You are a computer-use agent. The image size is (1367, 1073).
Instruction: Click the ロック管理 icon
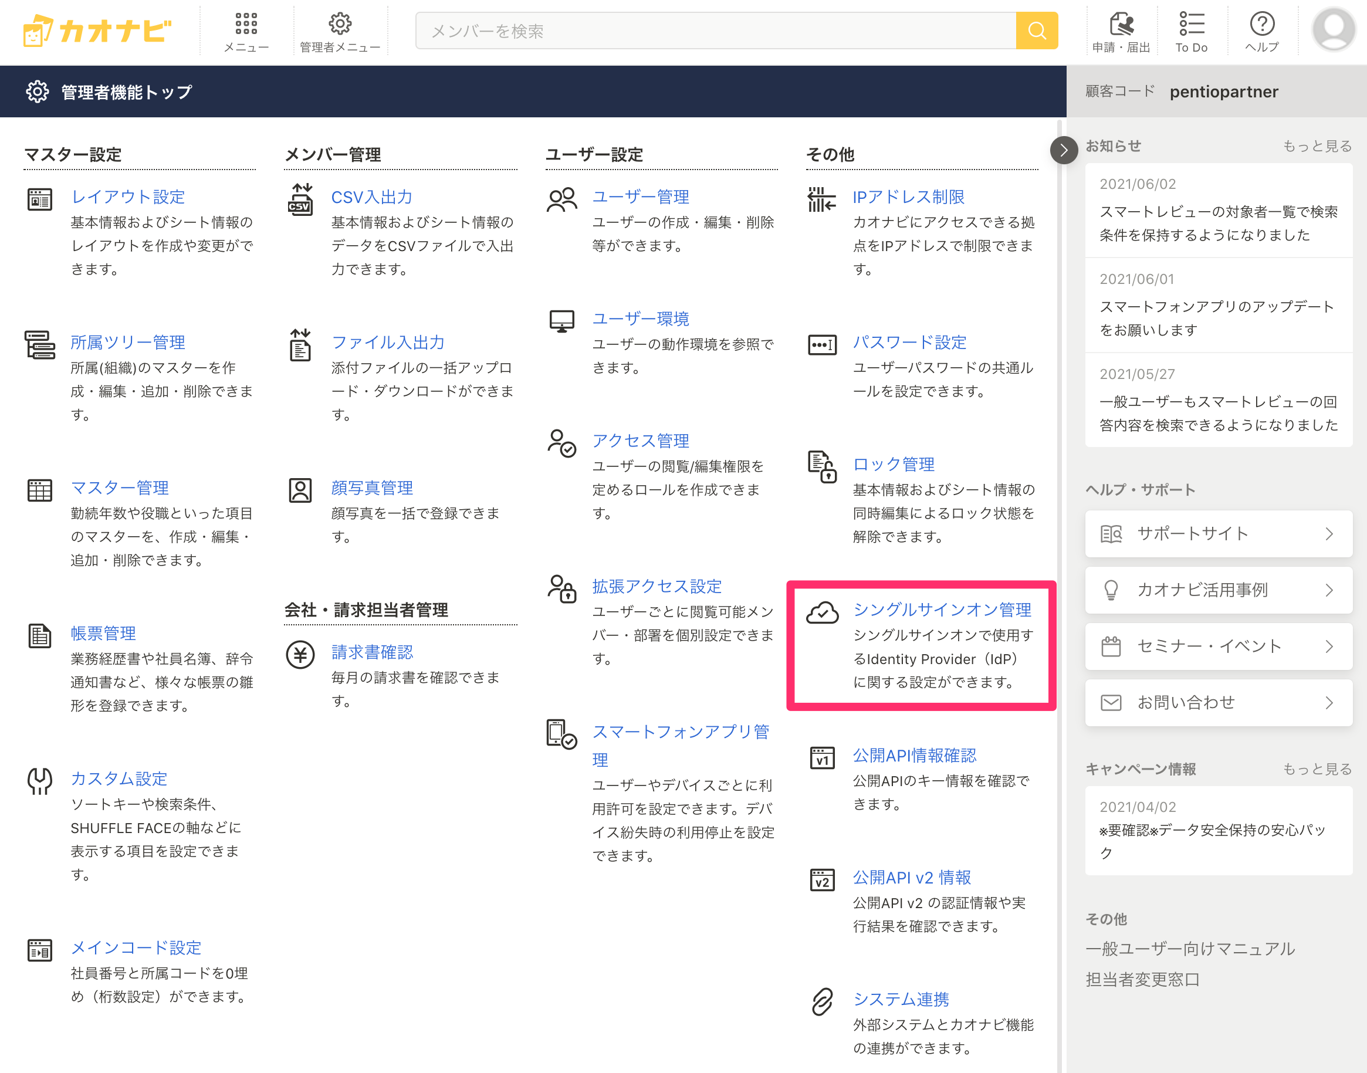(822, 467)
